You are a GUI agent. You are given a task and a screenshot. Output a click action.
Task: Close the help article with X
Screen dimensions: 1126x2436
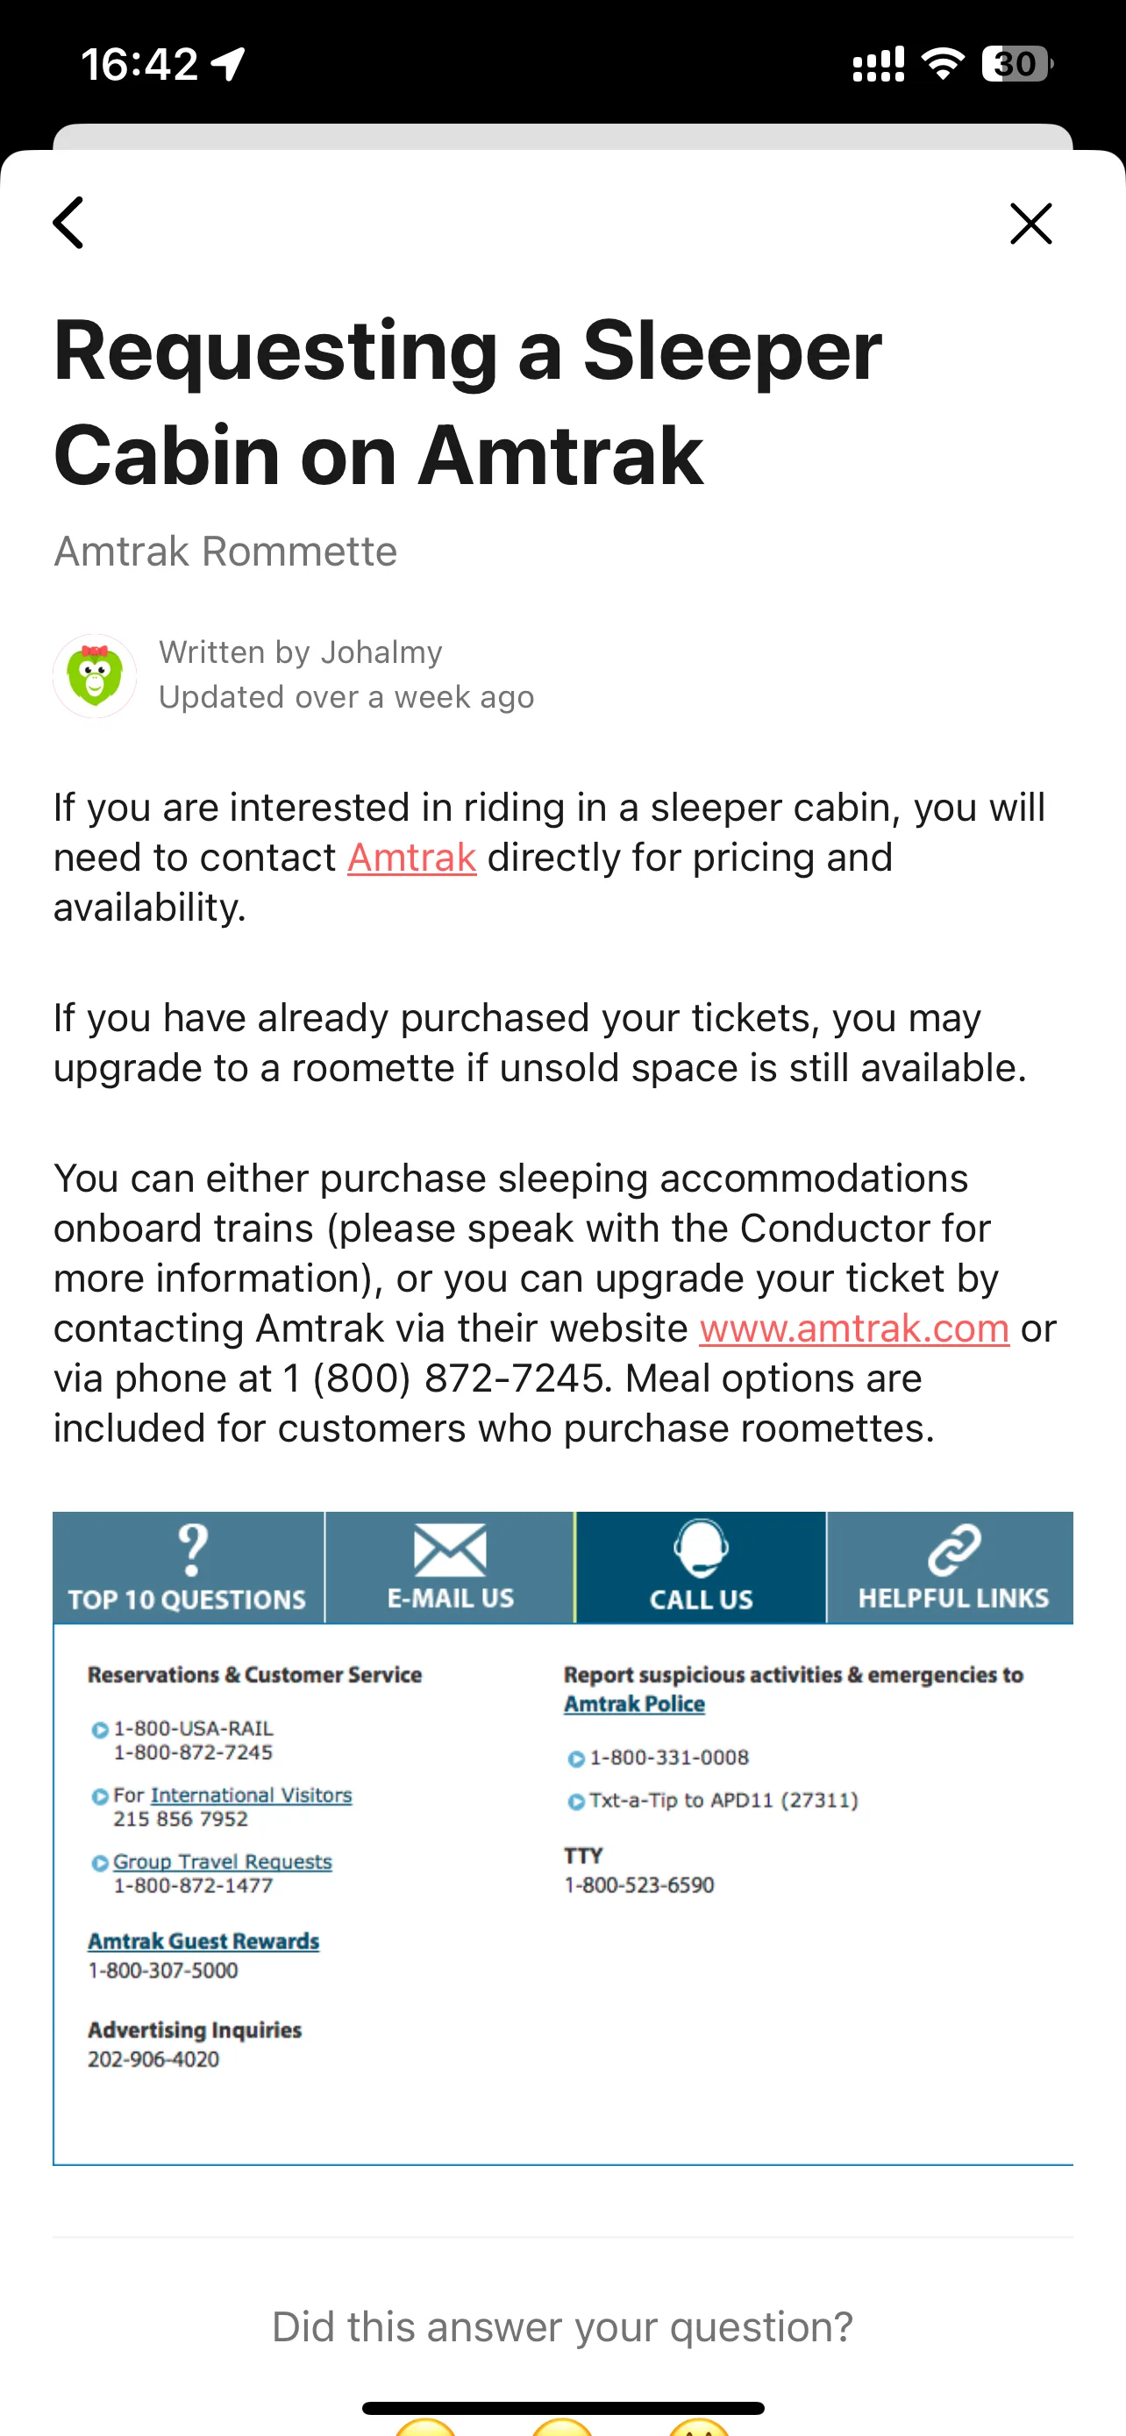(x=1030, y=224)
